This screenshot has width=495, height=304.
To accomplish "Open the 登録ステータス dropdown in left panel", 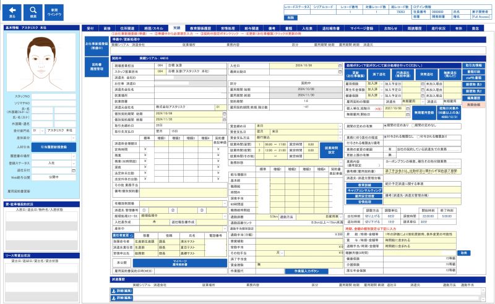I will coord(74,163).
